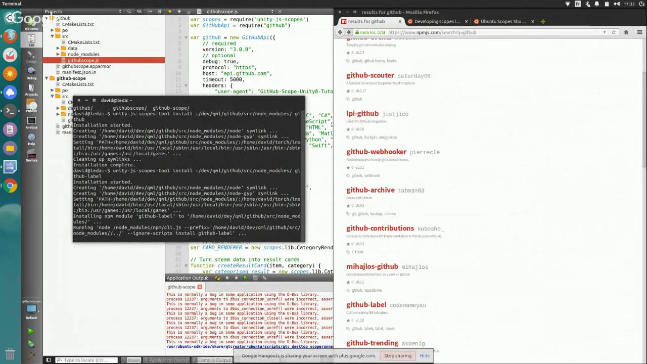Click the Start Debugging run button
The height and width of the screenshot is (364, 647).
click(31, 344)
